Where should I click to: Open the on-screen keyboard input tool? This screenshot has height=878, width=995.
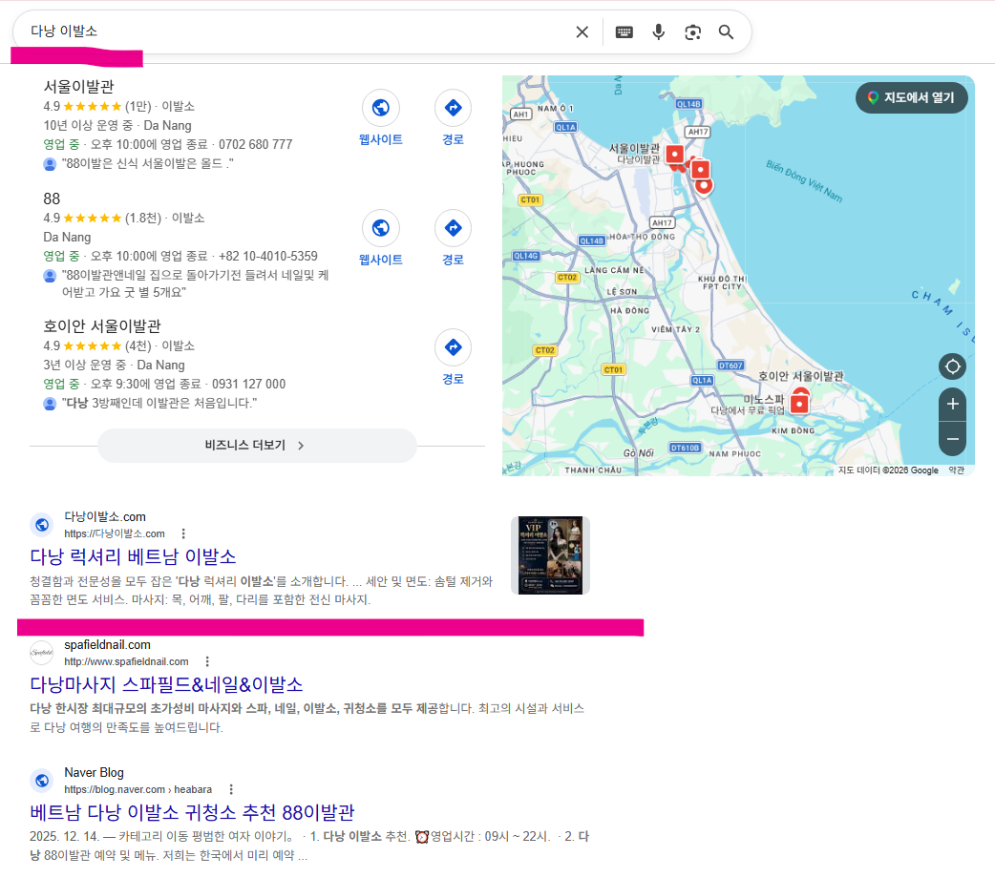point(625,32)
